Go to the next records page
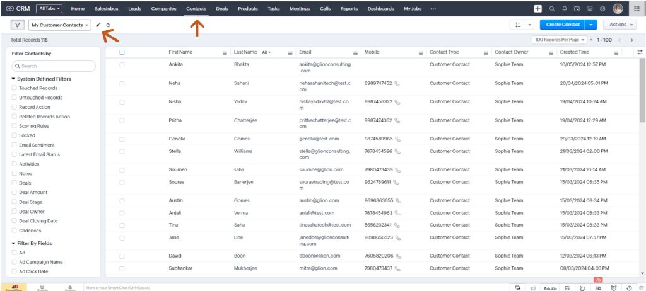The image size is (646, 291). pos(631,40)
